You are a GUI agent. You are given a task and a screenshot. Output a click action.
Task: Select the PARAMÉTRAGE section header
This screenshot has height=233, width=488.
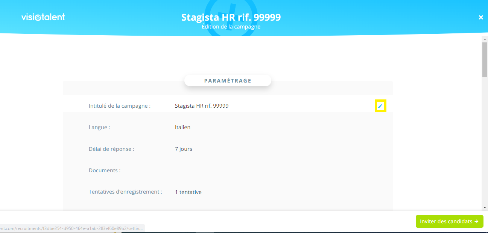pos(228,81)
